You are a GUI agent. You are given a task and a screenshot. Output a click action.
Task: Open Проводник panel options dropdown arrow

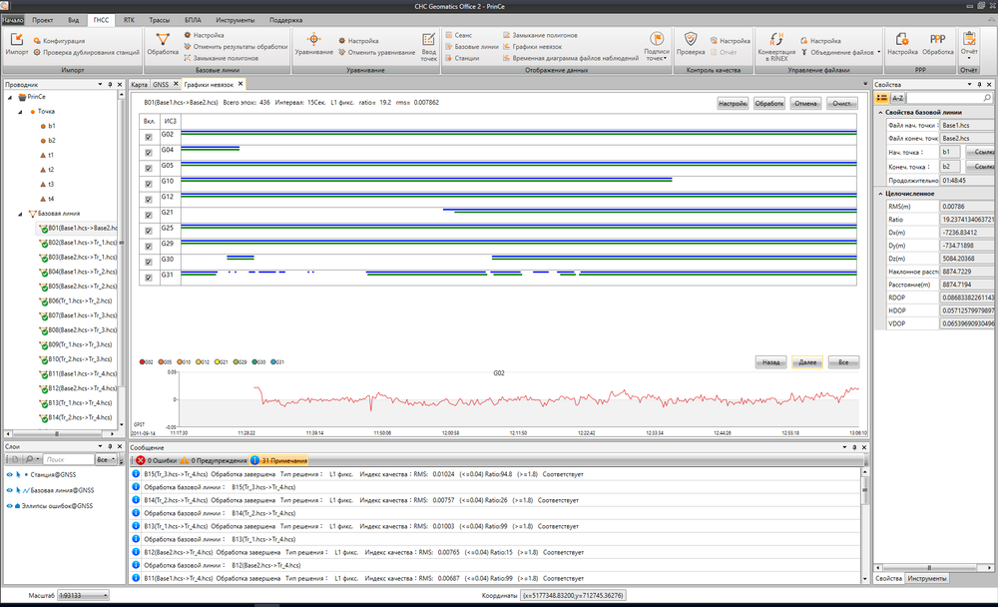click(100, 84)
